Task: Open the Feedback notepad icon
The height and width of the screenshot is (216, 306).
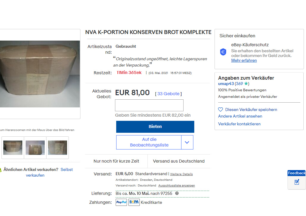Action: point(297,182)
